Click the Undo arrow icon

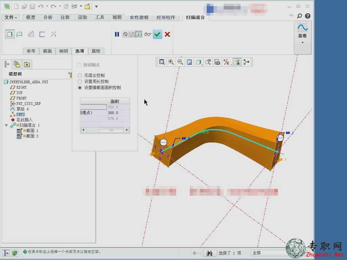click(x=41, y=6)
